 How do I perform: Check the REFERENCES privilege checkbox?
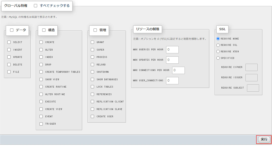coord(93,94)
